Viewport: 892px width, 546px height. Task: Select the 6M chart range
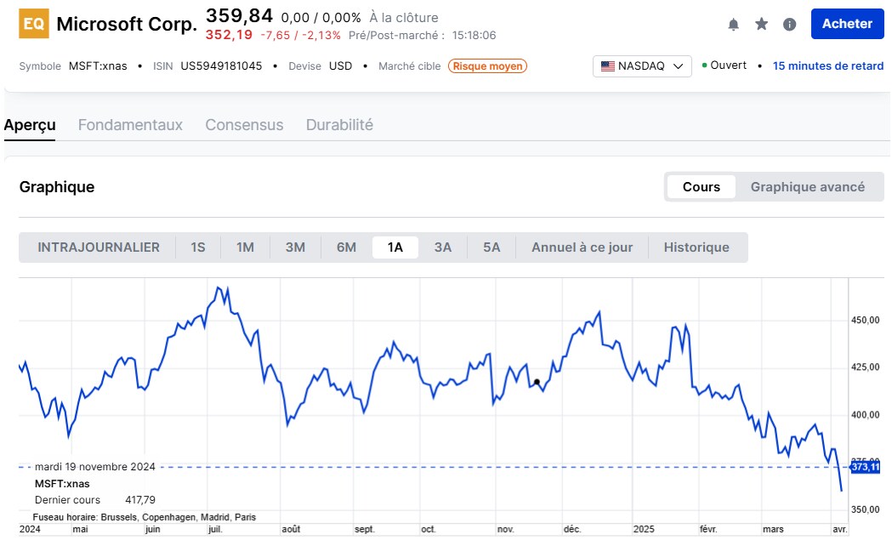point(346,247)
